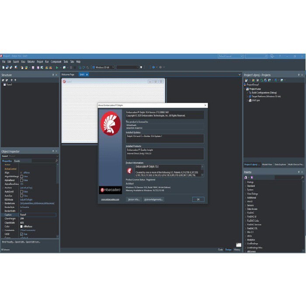The height and width of the screenshot is (306, 306).
Task: Switch to the History tab
Action: [237, 250]
